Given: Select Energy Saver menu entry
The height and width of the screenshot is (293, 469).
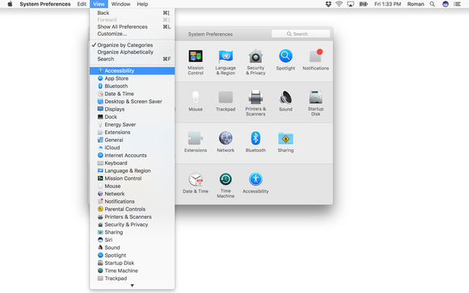Looking at the screenshot, I should click(132, 124).
